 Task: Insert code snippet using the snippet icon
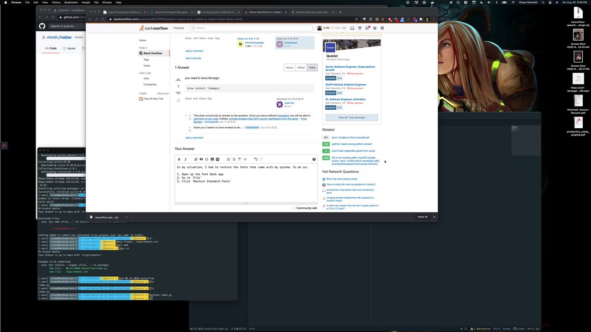tap(217, 160)
